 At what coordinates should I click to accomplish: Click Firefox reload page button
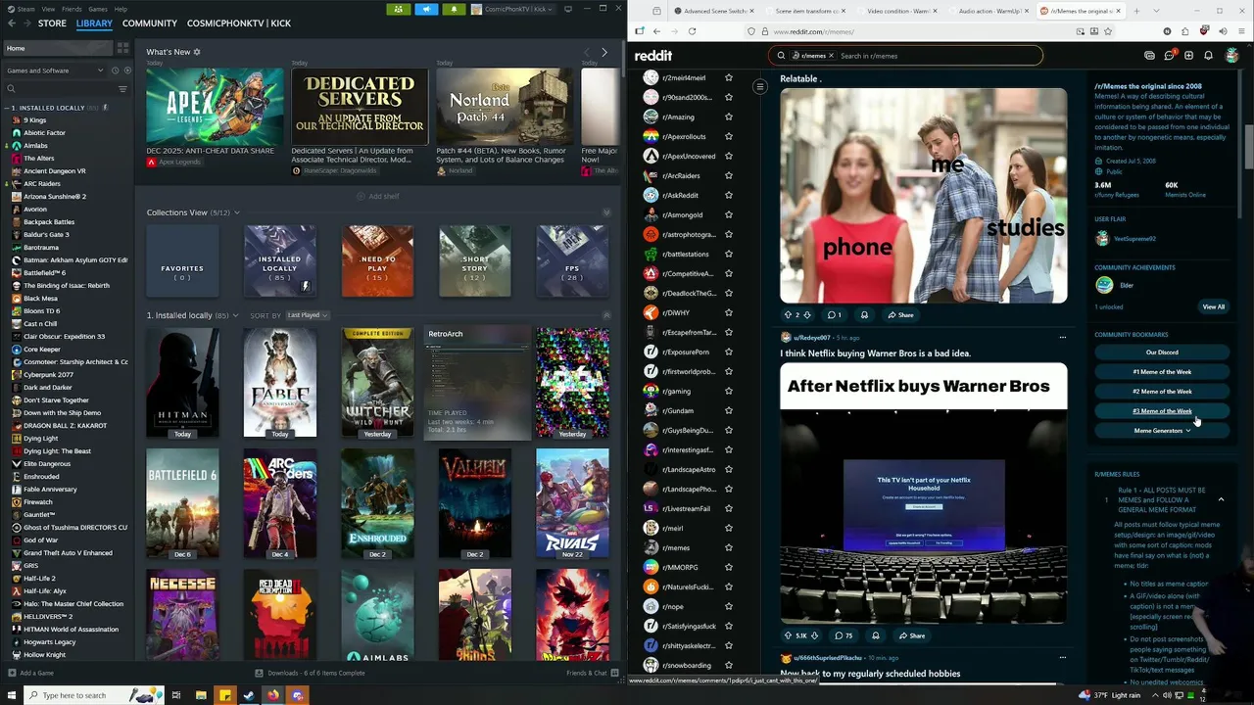click(x=692, y=31)
